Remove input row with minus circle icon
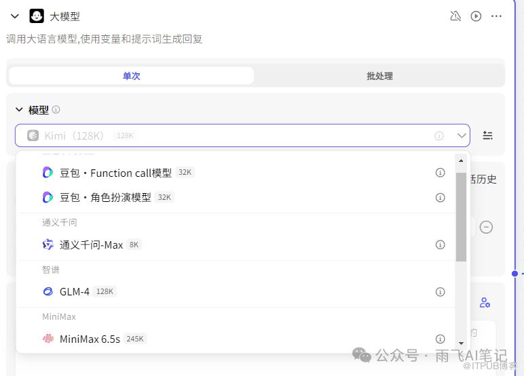524x376 pixels. click(x=486, y=227)
